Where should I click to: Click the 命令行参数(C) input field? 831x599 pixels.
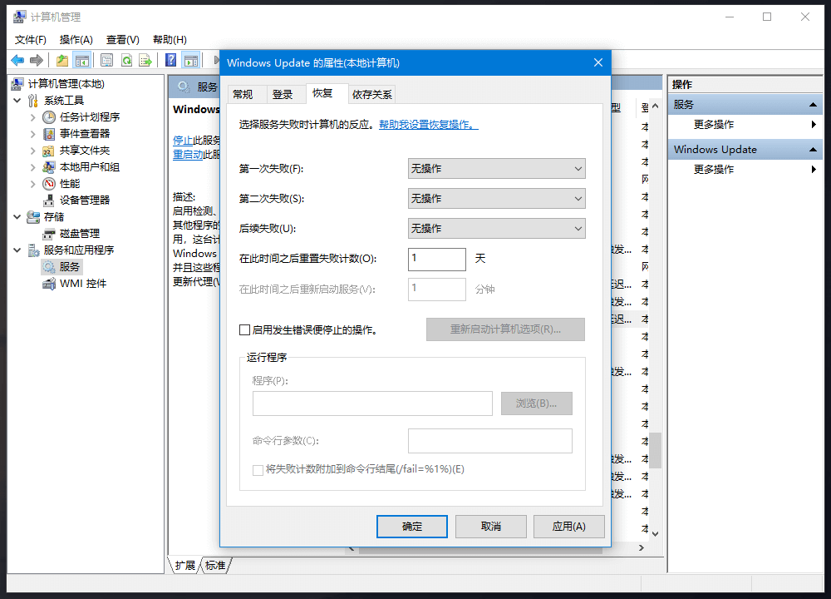pyautogui.click(x=490, y=441)
